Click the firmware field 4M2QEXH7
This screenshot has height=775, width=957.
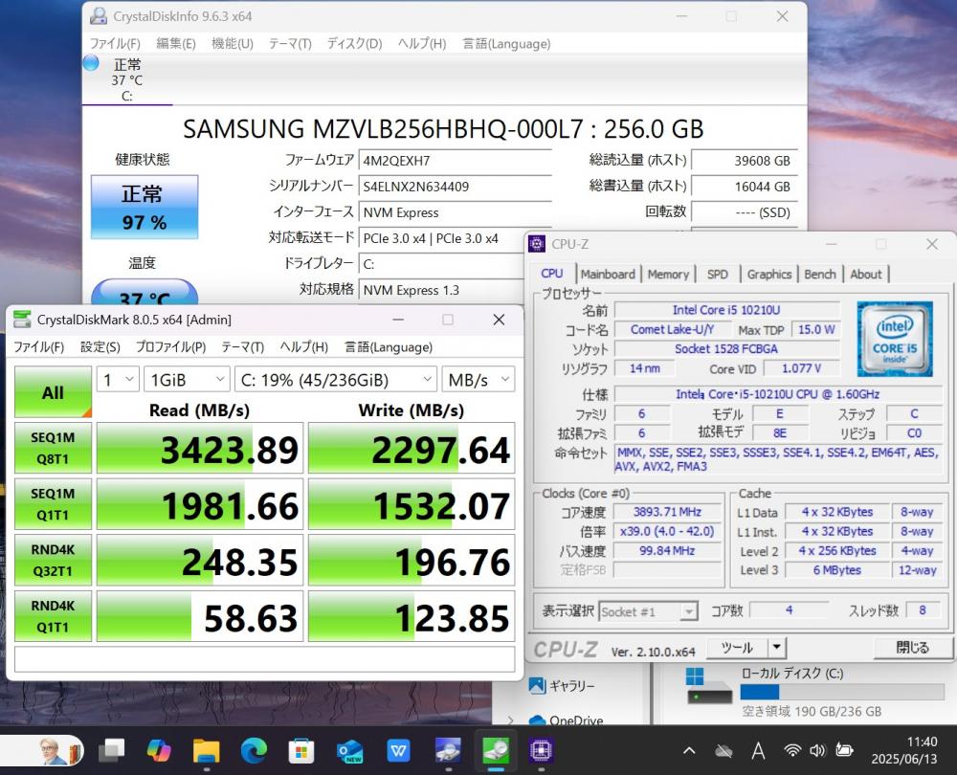click(455, 161)
